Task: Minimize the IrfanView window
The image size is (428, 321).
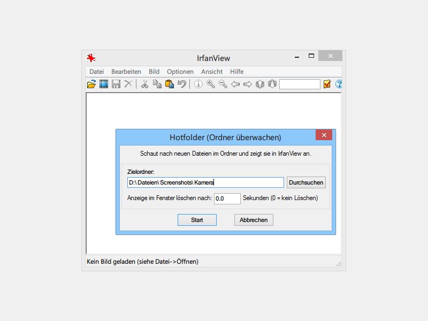Action: click(x=297, y=57)
